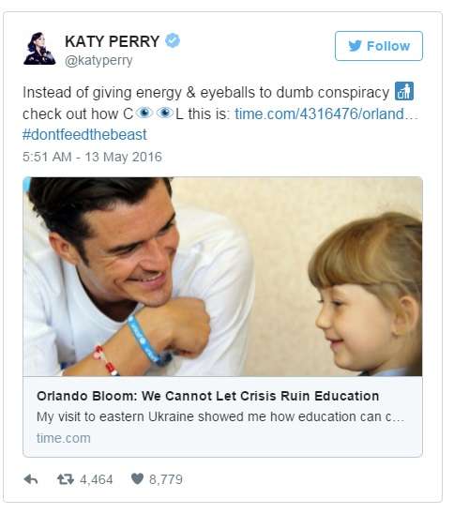Click the heart like icon
Image resolution: width=454 pixels, height=514 pixels.
[x=137, y=479]
